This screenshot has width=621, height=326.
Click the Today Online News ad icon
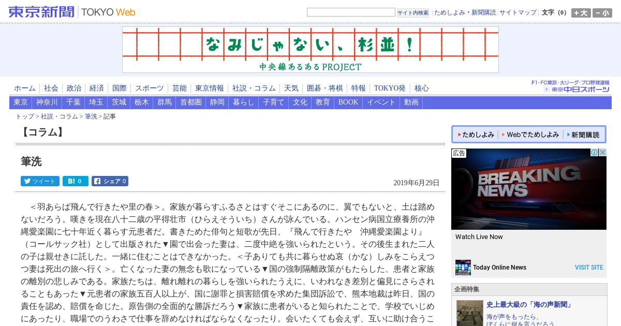tap(463, 268)
